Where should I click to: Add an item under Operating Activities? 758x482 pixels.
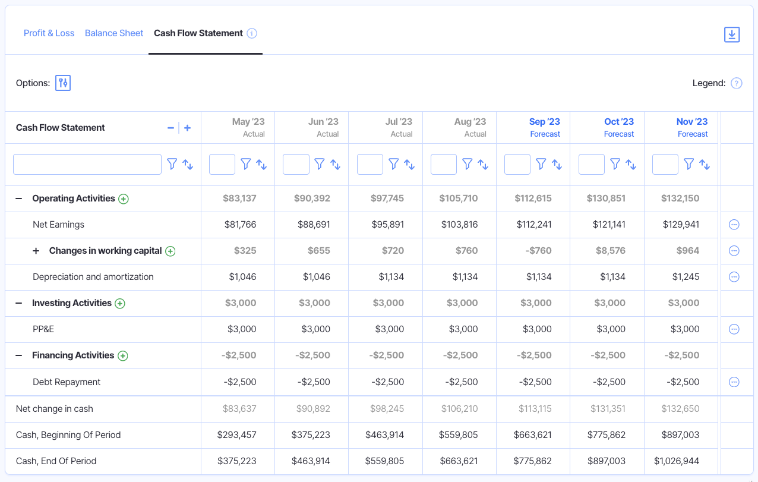pos(124,199)
